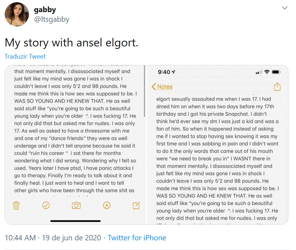The height and width of the screenshot is (250, 296).
Task: Tap the checklist circle checkmark icon
Action: click(46, 205)
